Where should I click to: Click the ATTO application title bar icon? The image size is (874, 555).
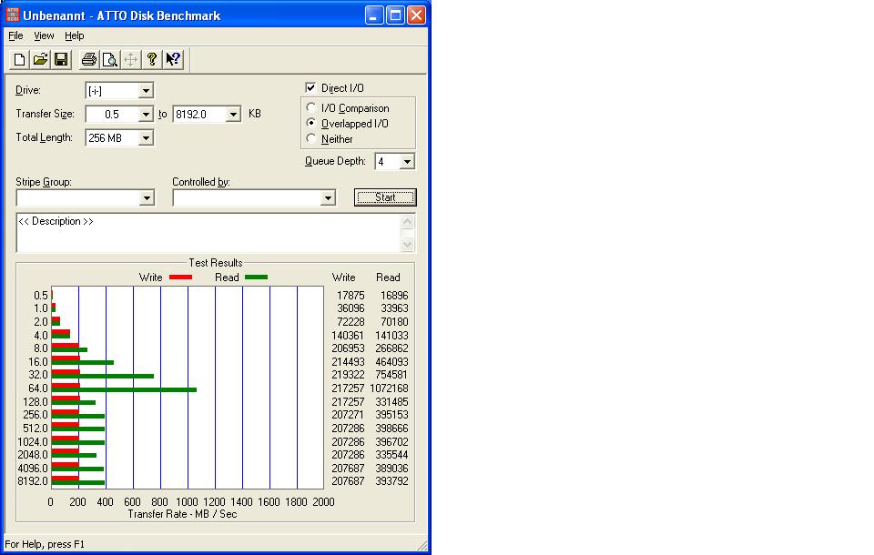click(x=12, y=15)
